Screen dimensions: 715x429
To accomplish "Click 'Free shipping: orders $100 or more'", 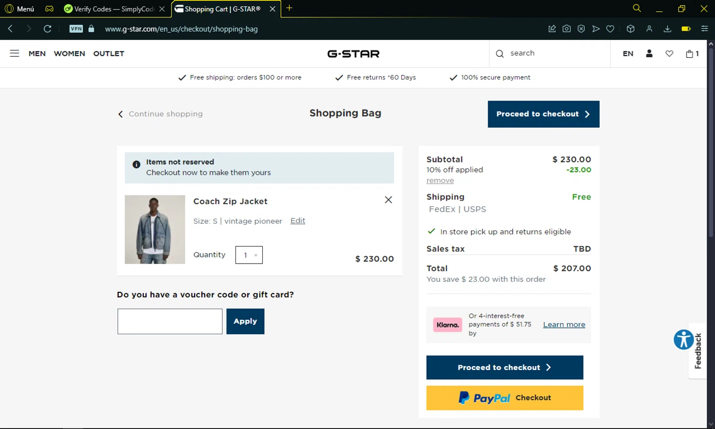I will [245, 77].
